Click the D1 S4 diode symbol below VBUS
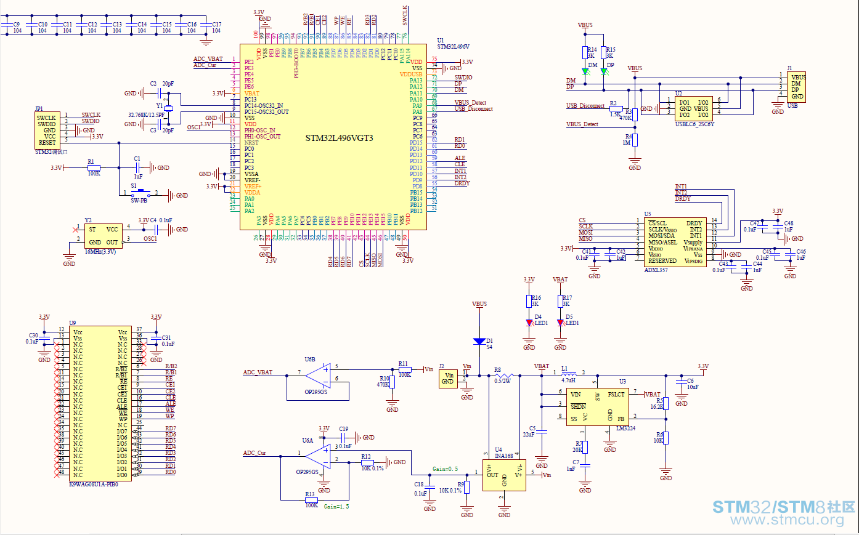This screenshot has width=859, height=535. pos(479,341)
